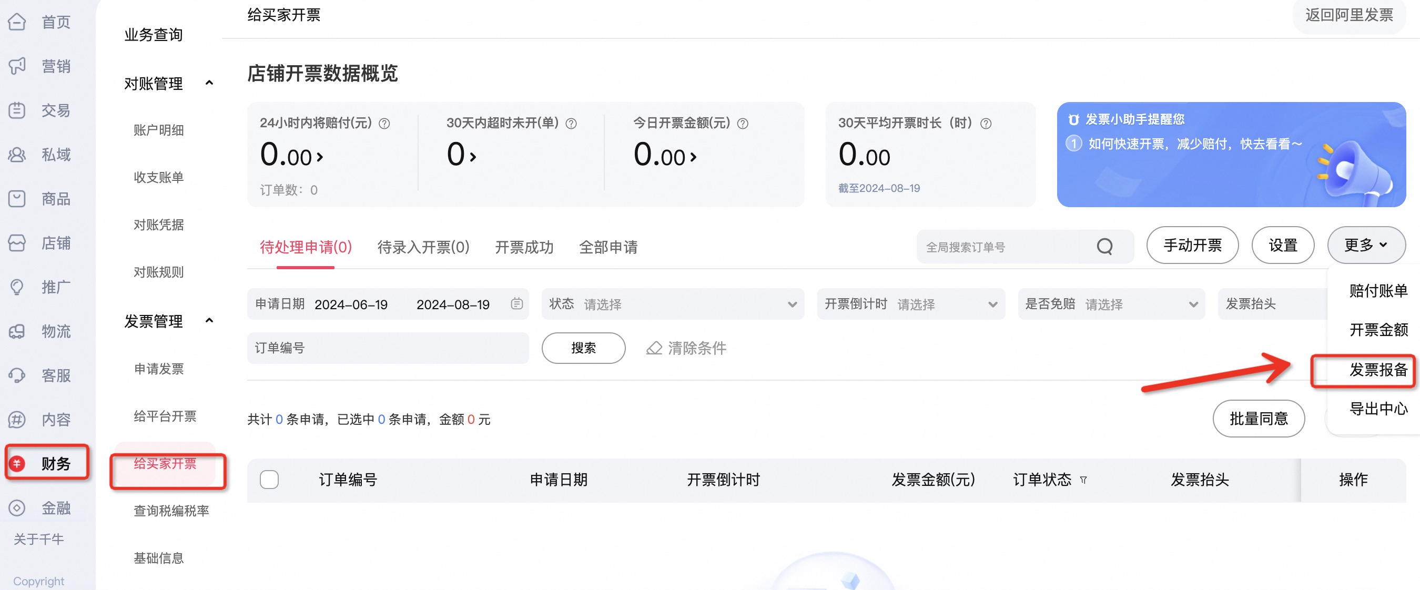Open the 是否免赔 dropdown
The height and width of the screenshot is (590, 1420).
tap(1111, 304)
